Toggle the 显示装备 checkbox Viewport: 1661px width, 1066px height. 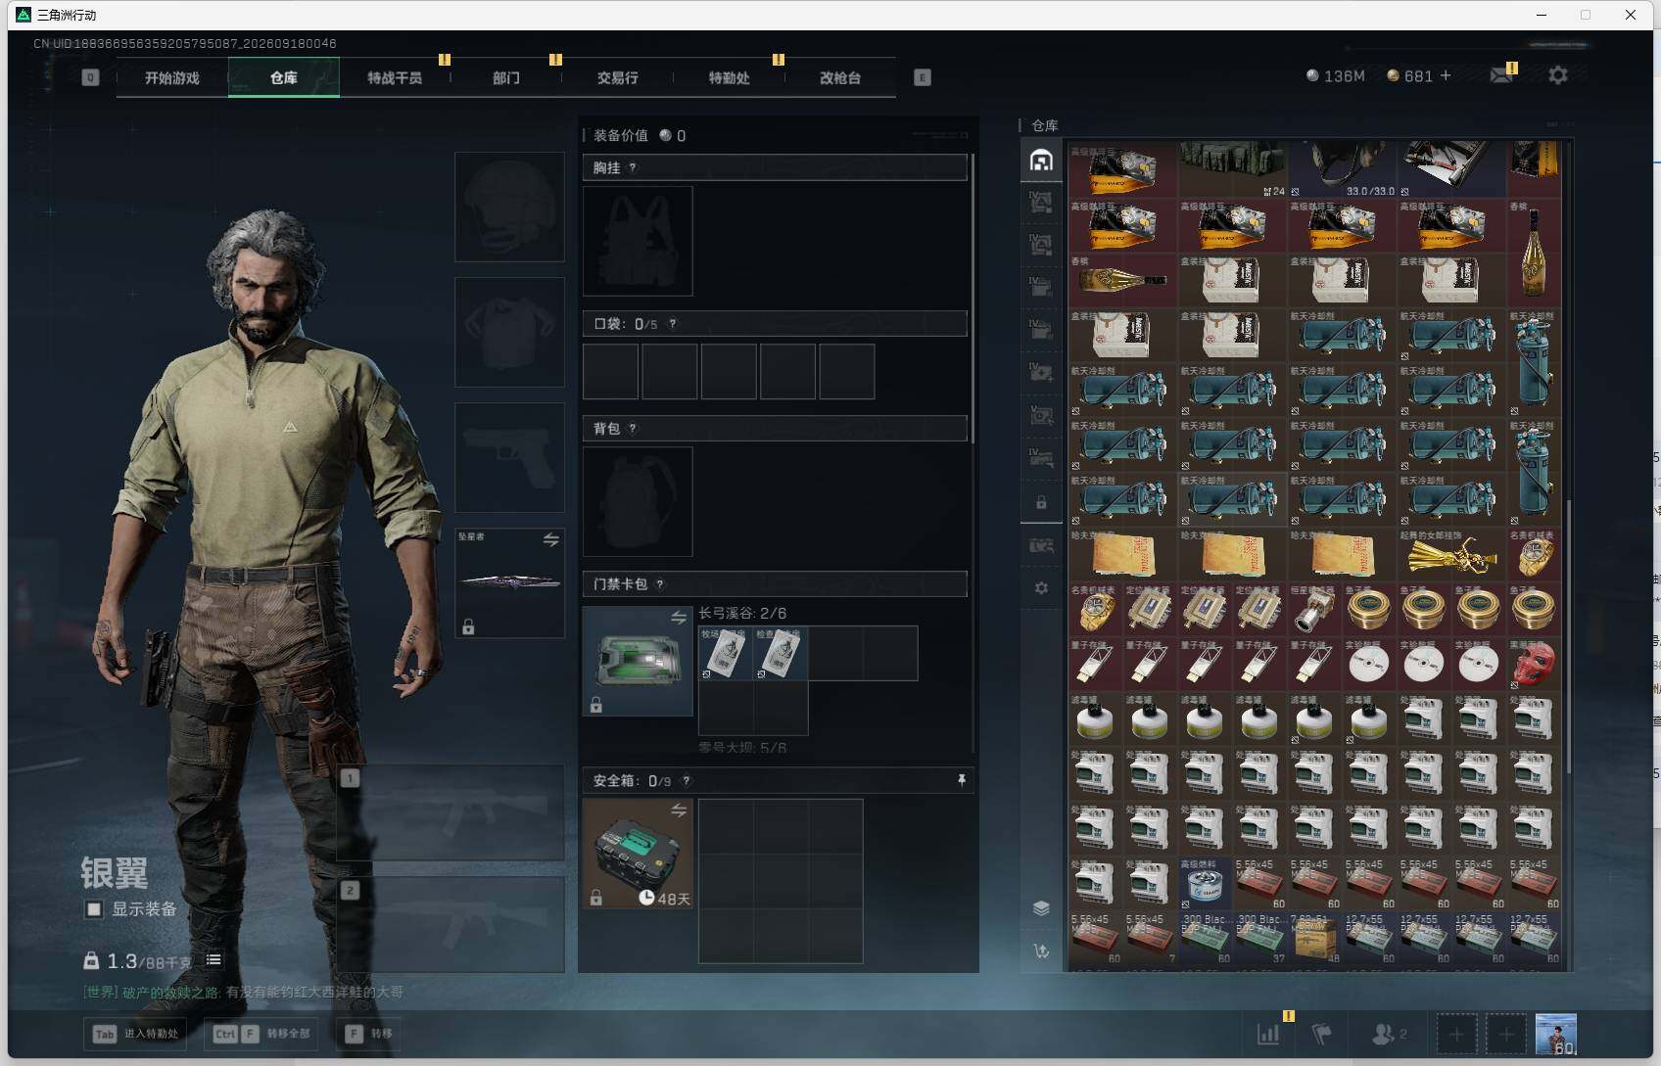(94, 909)
